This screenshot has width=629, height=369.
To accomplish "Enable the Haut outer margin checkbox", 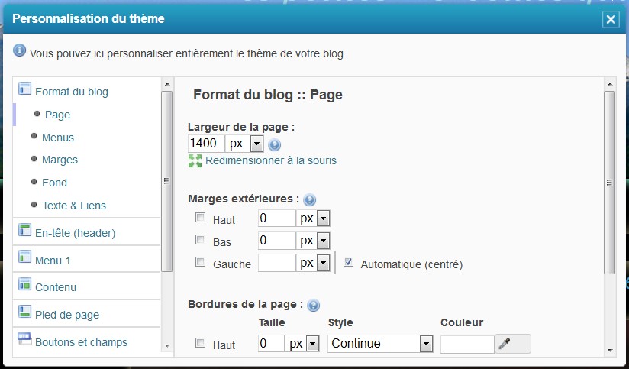I will click(x=201, y=218).
